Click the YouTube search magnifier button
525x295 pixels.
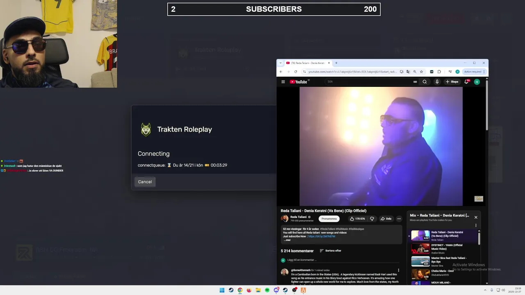click(x=425, y=82)
